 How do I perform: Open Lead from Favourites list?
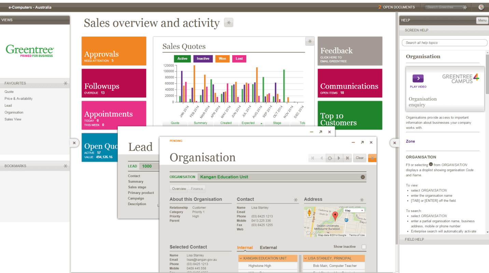click(8, 105)
